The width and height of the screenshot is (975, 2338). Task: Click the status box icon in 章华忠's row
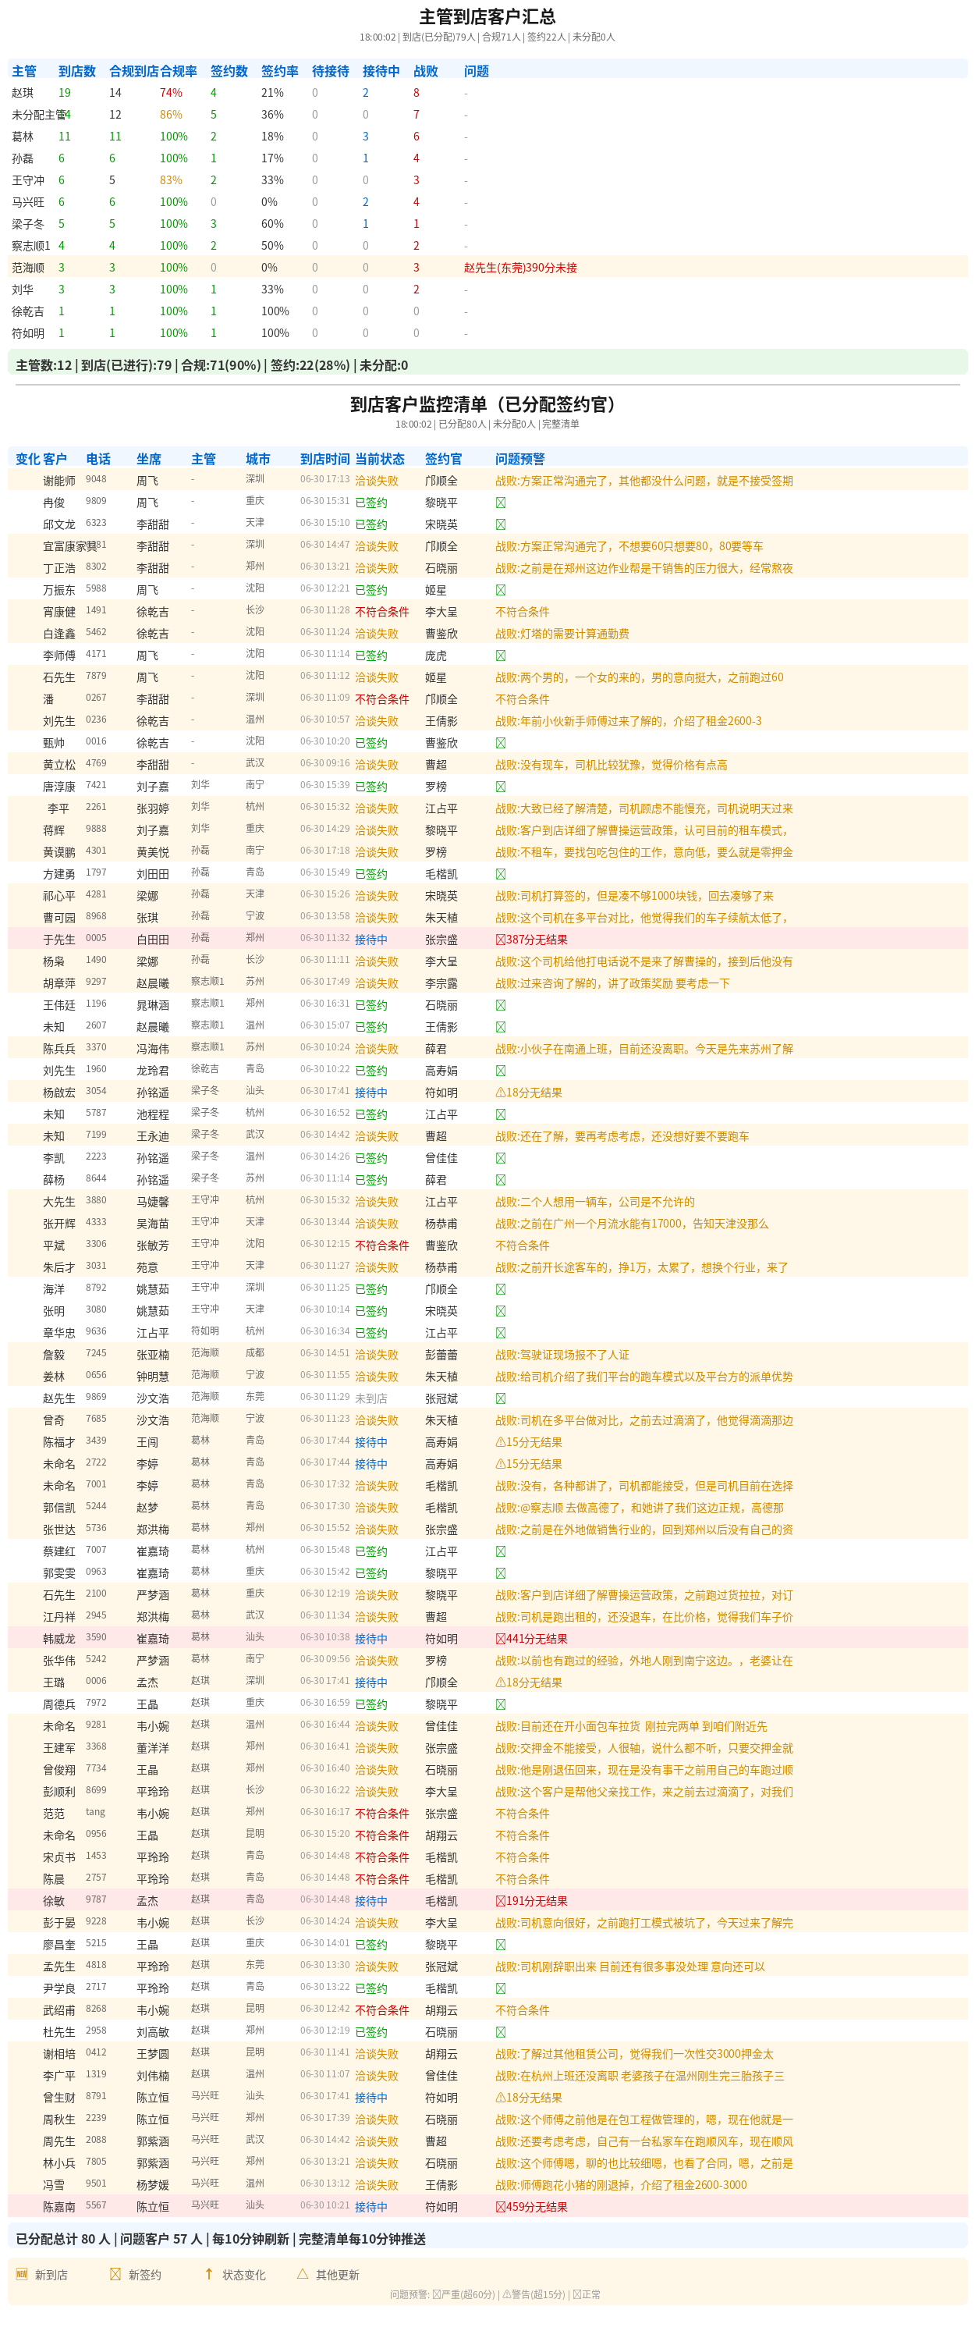tap(501, 1334)
